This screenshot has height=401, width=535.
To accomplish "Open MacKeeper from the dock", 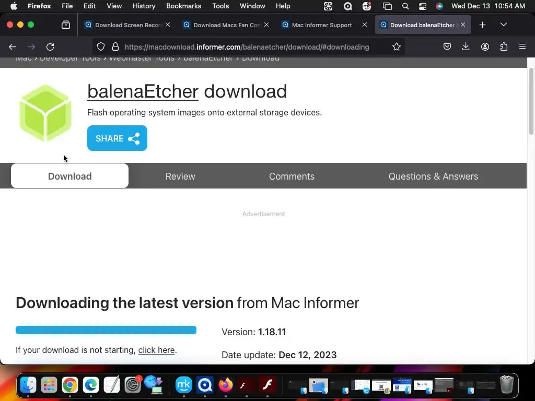I will pos(183,385).
